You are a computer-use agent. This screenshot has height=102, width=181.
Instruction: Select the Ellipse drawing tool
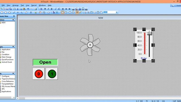click(x=9, y=12)
